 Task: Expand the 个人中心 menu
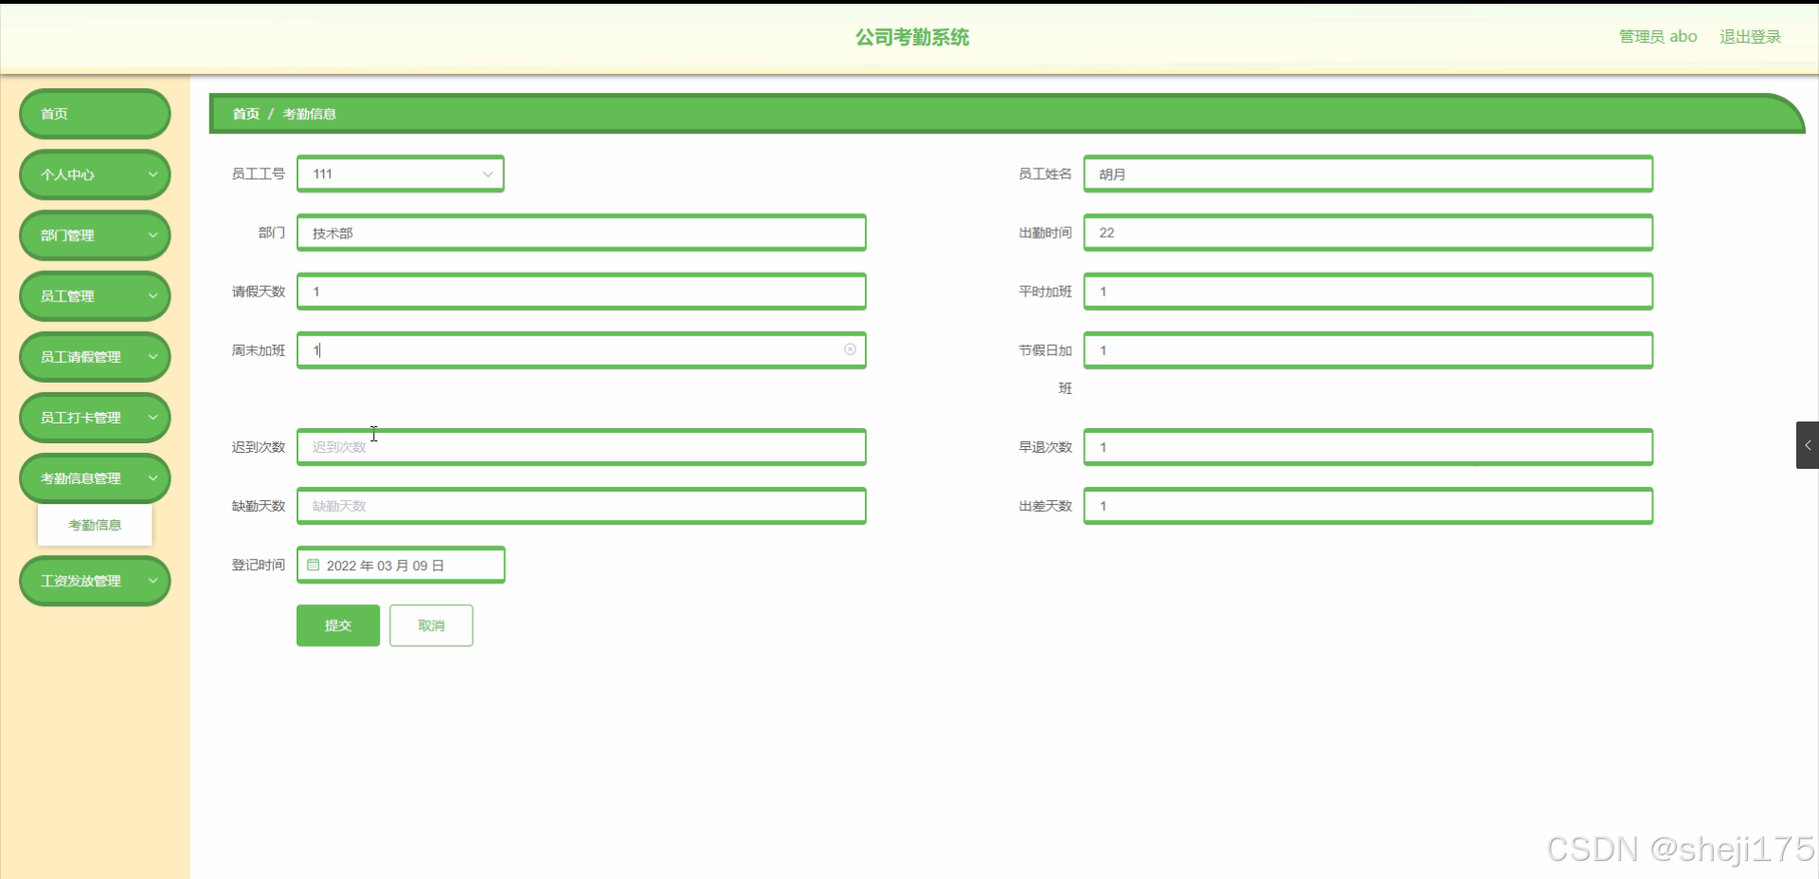[95, 174]
